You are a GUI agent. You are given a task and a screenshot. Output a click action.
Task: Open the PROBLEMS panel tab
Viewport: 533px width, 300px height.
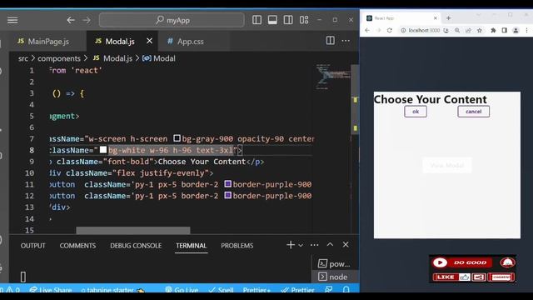coord(237,246)
